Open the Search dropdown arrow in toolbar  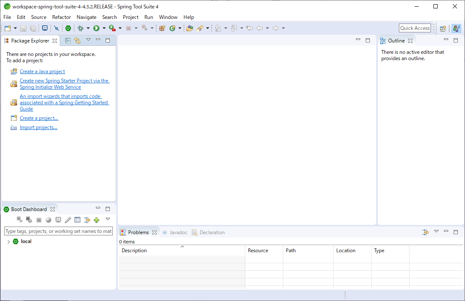(x=207, y=28)
